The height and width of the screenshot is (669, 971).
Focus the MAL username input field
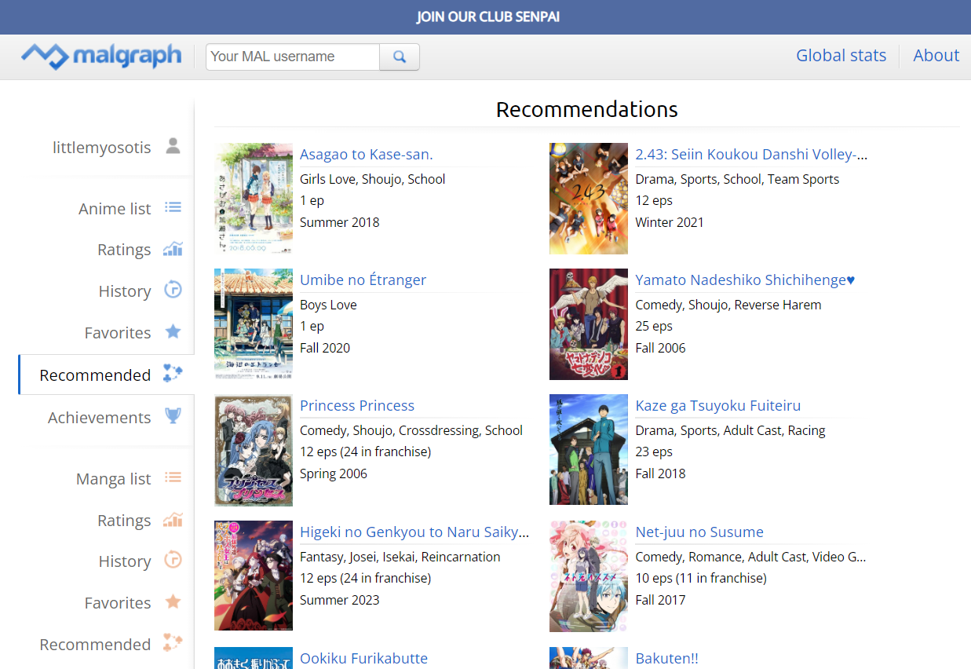pyautogui.click(x=293, y=57)
